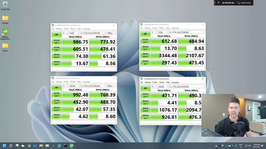Open Help menu in the 471.71 window
The height and width of the screenshot is (149, 266).
click(x=168, y=82)
